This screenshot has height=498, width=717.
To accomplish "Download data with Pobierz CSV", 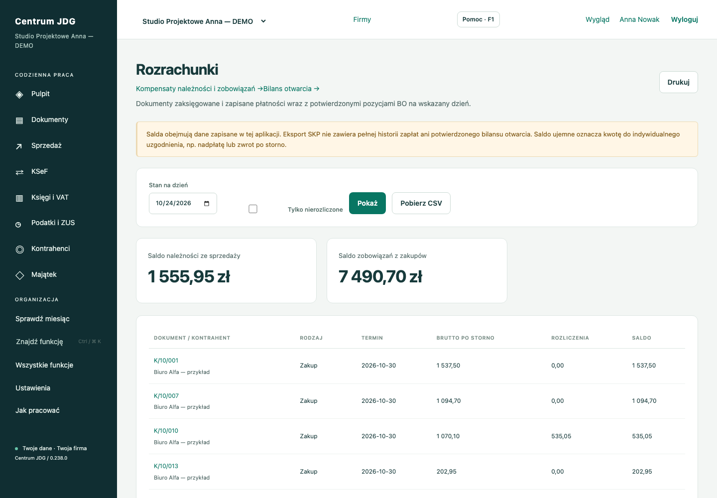I will [421, 203].
